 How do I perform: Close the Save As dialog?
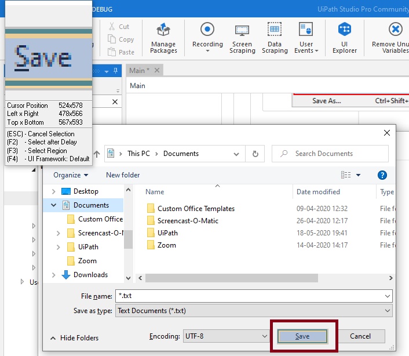pos(387,133)
